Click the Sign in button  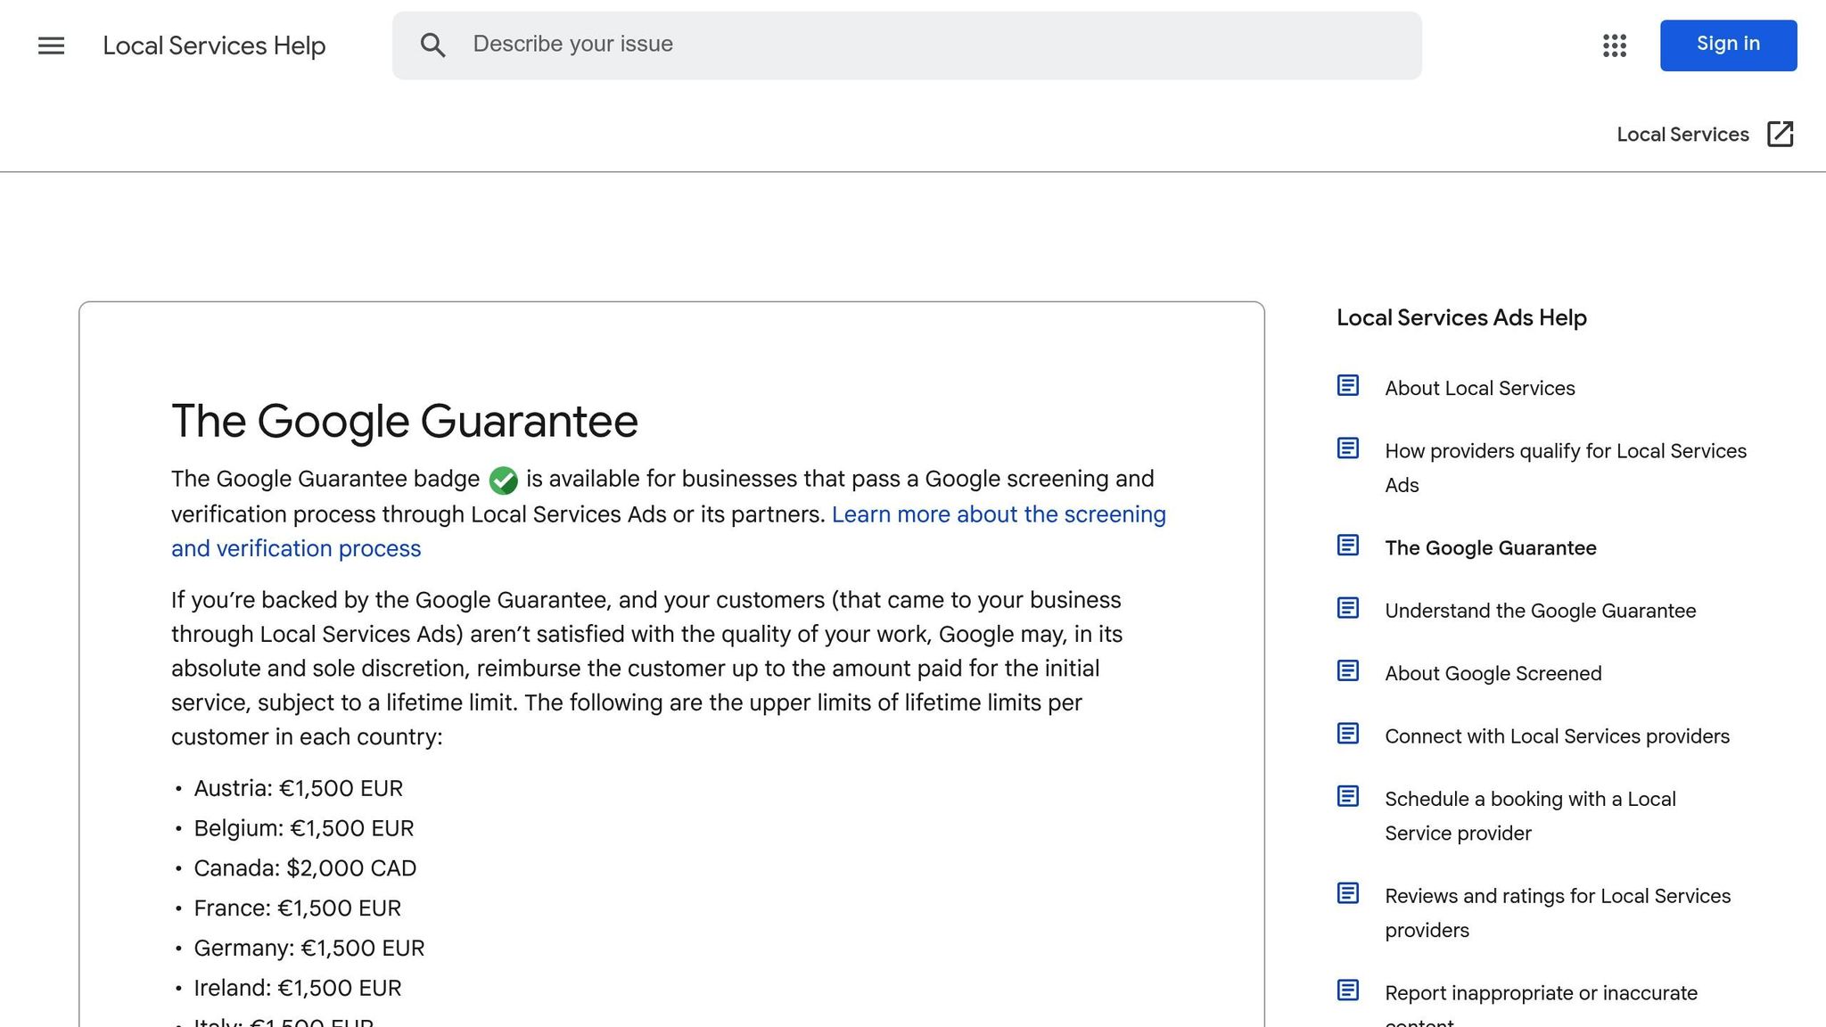[1727, 44]
